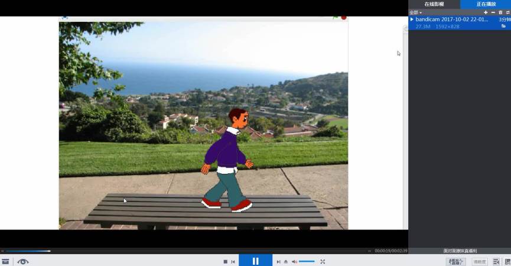Click the red stop circle in the video
Image resolution: width=511 pixels, height=266 pixels.
click(344, 18)
